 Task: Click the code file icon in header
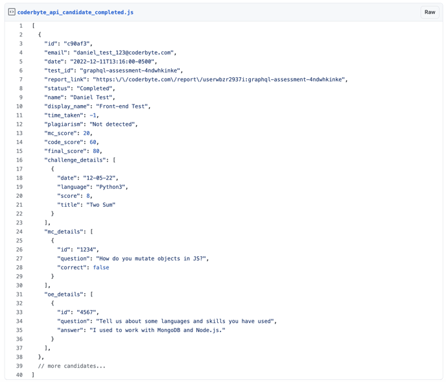(x=12, y=12)
